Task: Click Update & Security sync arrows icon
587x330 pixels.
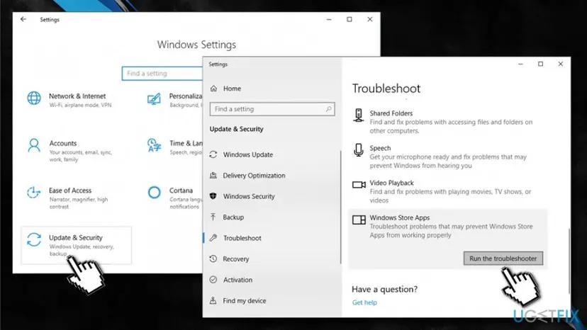Action: coord(34,240)
